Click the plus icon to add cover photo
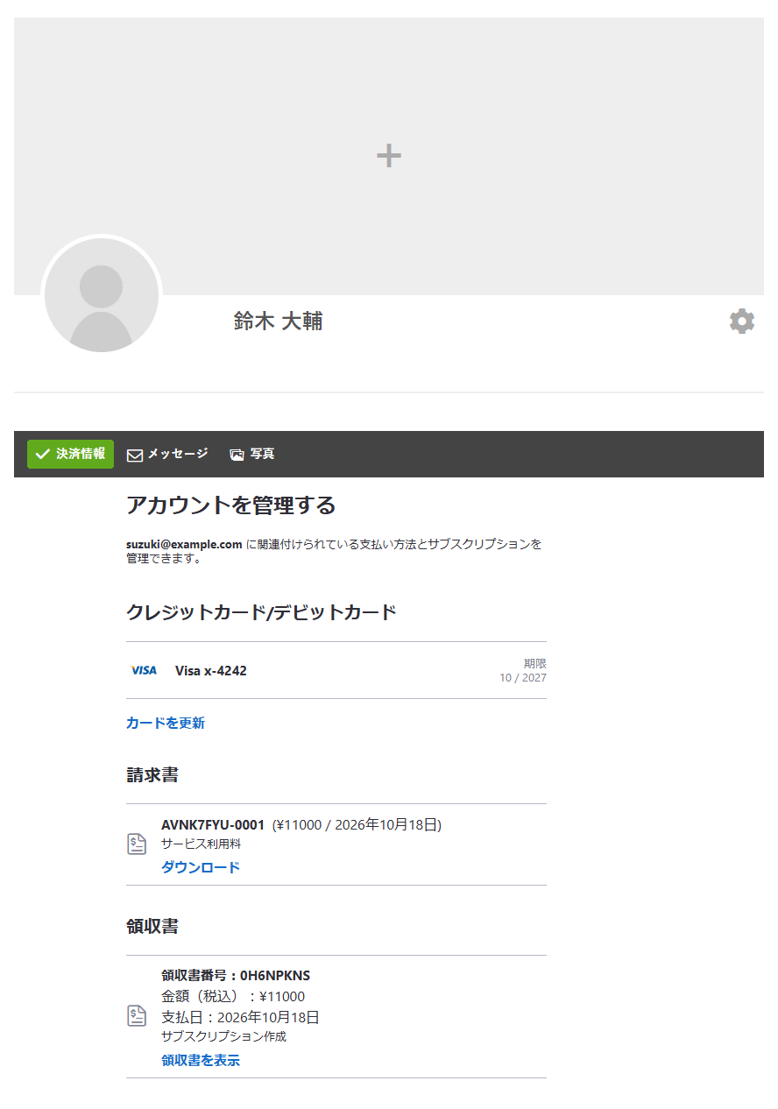The image size is (778, 1109). coord(389,156)
